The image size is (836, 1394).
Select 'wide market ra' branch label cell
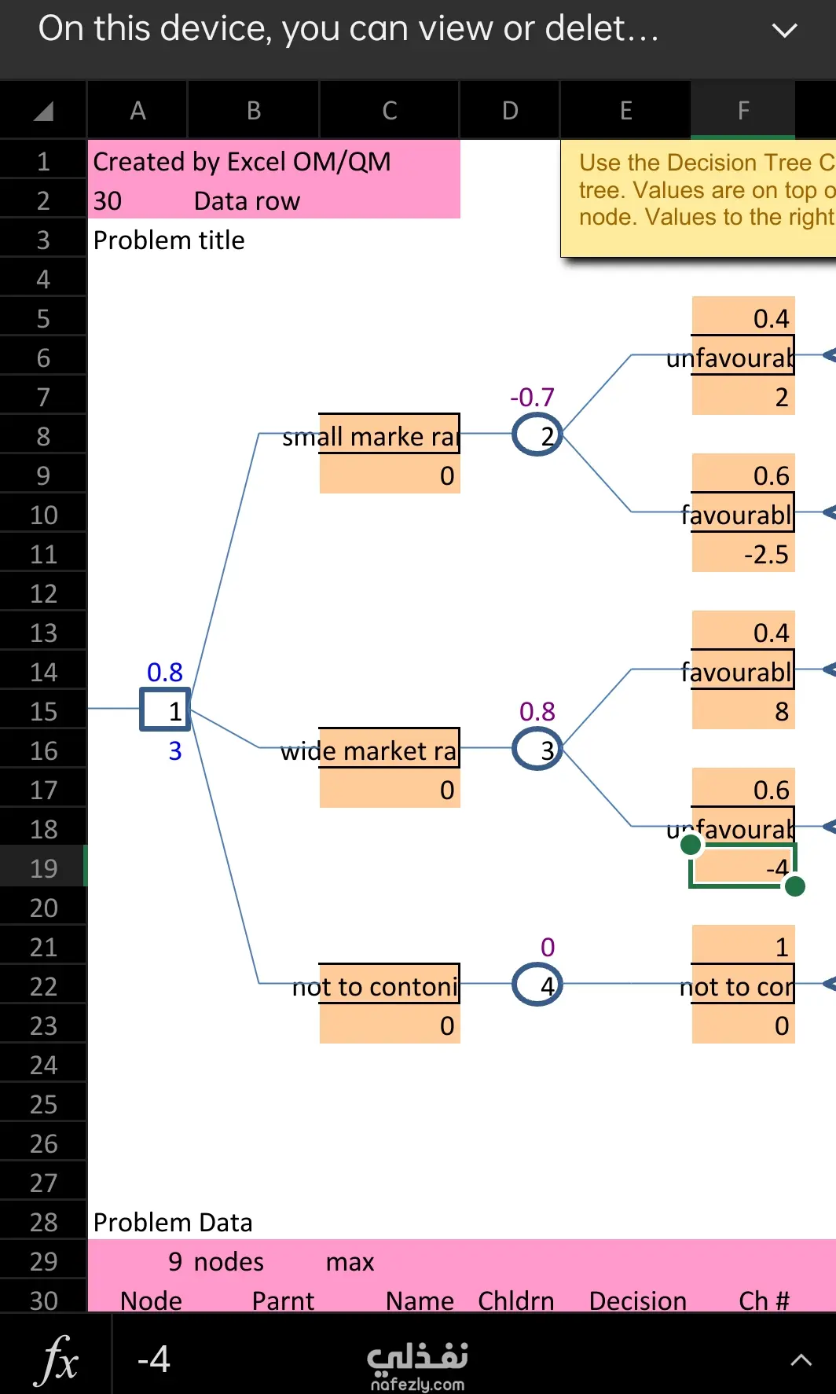tap(389, 750)
